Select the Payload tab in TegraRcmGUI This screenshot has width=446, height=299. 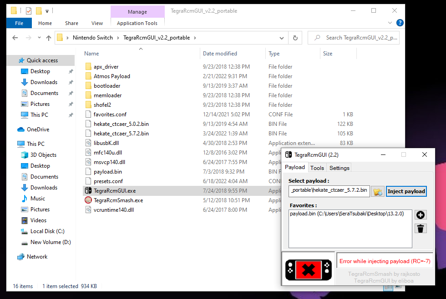295,167
